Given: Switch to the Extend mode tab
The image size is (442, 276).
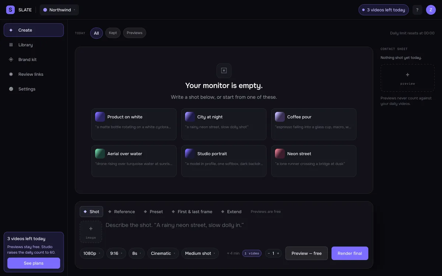Looking at the screenshot, I should coord(231,212).
